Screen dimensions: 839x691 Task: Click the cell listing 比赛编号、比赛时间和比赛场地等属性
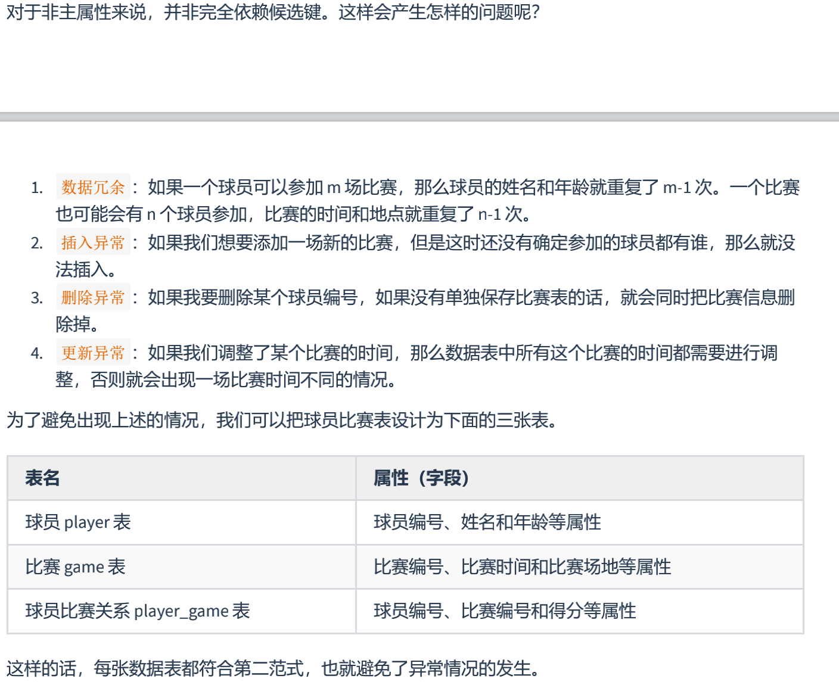point(521,567)
